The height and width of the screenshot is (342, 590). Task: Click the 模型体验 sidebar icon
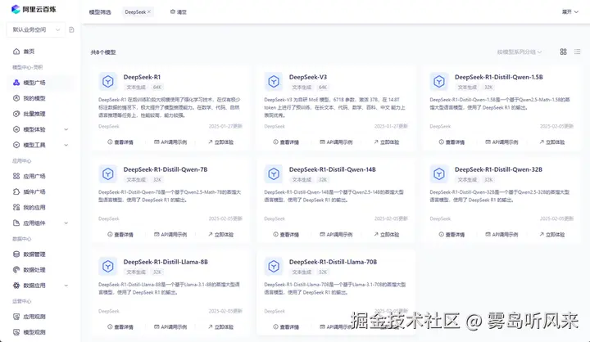pyautogui.click(x=16, y=129)
